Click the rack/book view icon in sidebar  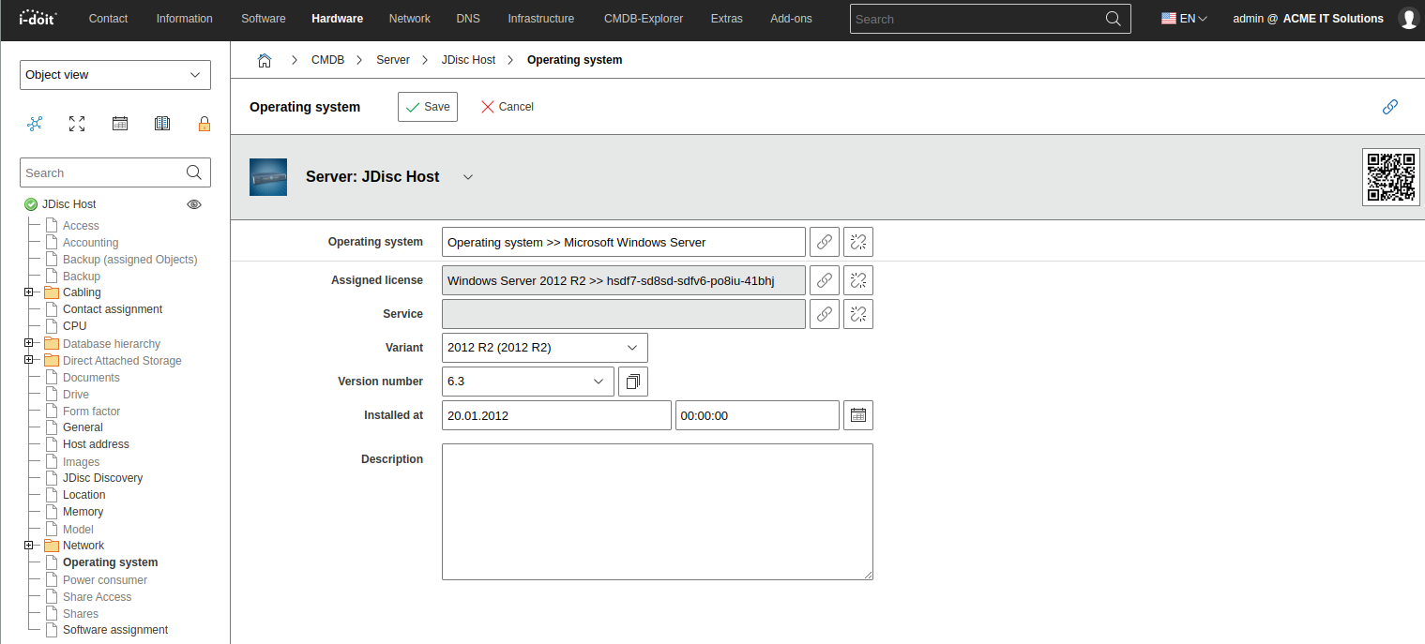[161, 124]
